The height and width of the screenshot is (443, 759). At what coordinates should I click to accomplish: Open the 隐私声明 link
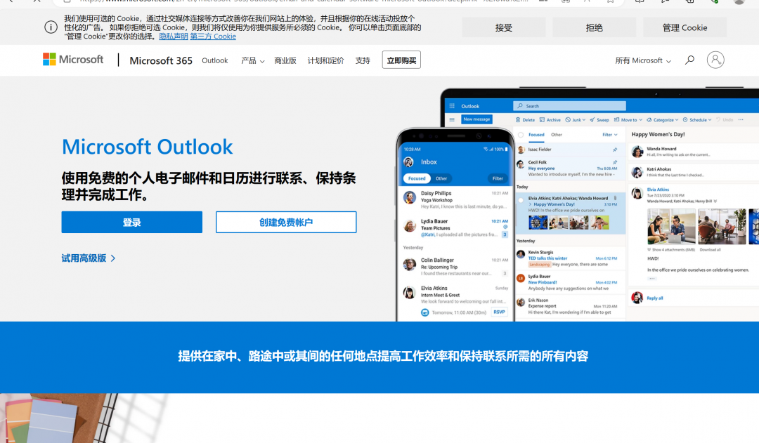pos(174,37)
